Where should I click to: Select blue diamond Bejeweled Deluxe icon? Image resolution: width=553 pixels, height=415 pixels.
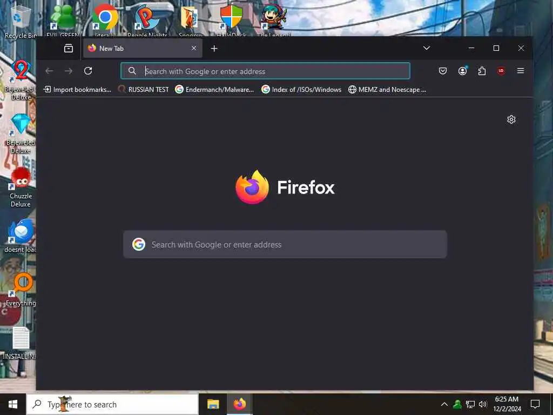coord(21,134)
